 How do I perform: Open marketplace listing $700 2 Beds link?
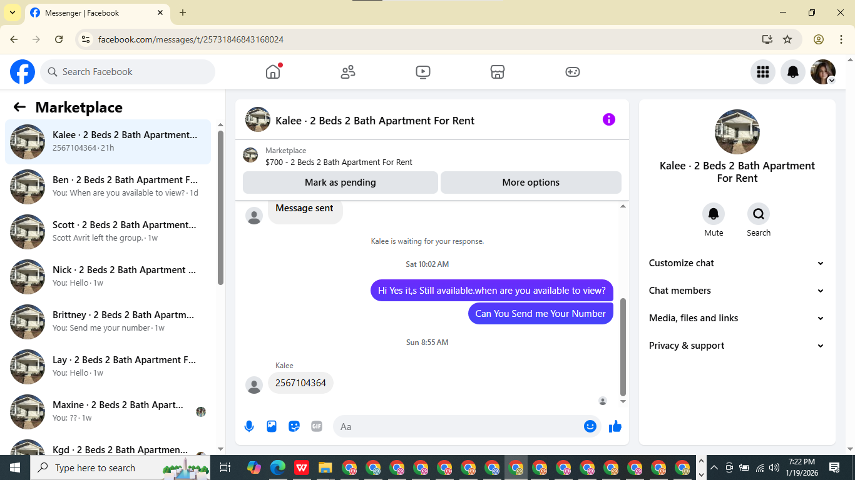(339, 162)
